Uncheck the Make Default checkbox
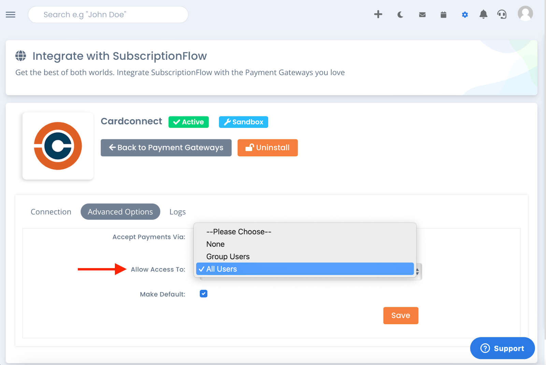The image size is (546, 365). point(204,294)
